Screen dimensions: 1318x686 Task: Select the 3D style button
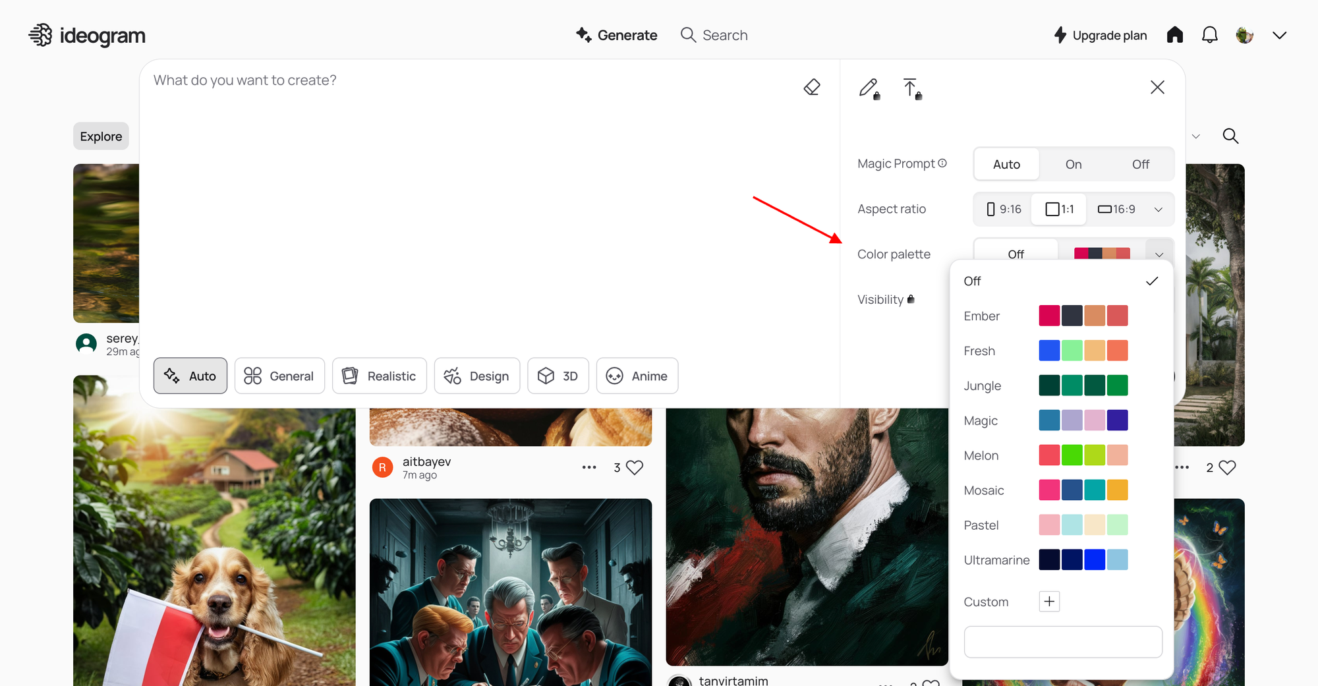tap(558, 376)
